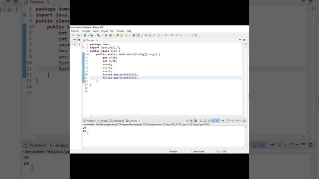Click the Writable status bar field
Screen dimensions: 319x179
[173, 151]
